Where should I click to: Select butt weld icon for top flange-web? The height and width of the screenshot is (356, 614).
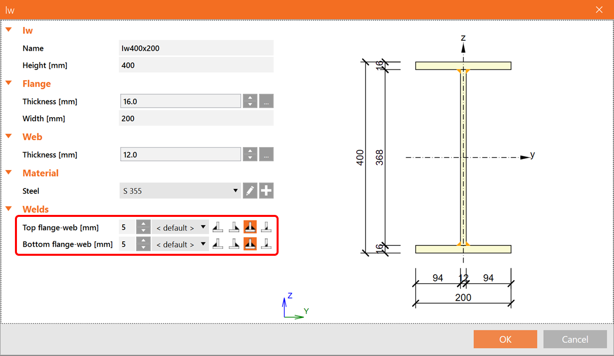[x=267, y=227]
